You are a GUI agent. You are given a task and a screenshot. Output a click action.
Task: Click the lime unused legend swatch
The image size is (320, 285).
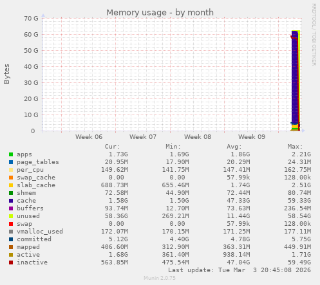click(11, 216)
